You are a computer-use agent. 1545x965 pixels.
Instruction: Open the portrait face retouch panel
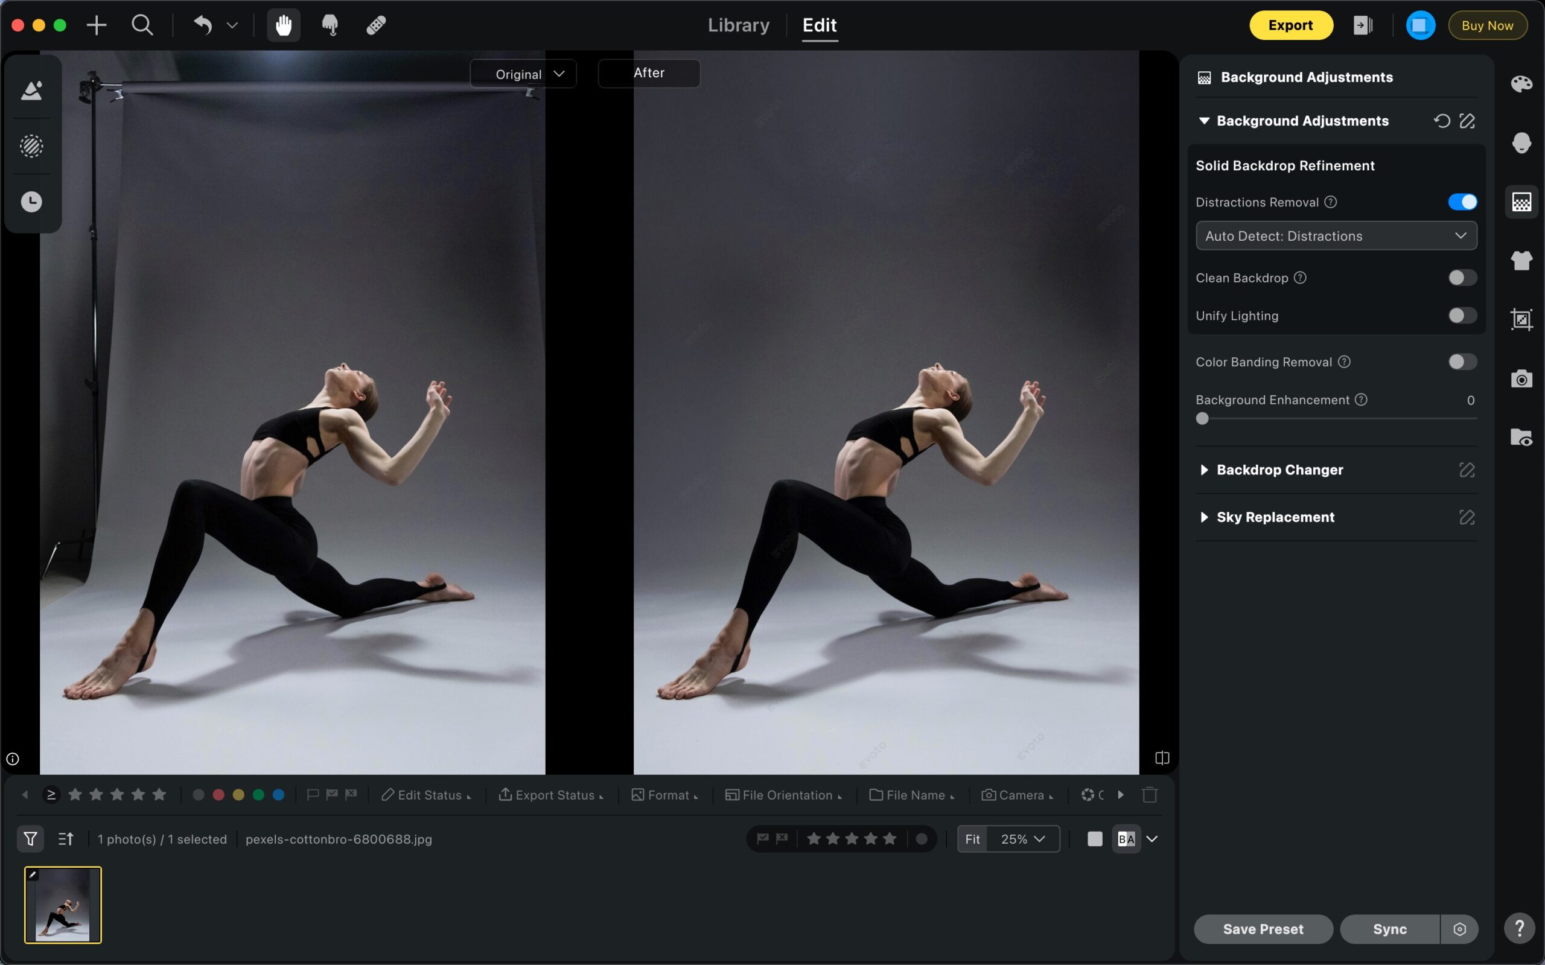[1521, 142]
